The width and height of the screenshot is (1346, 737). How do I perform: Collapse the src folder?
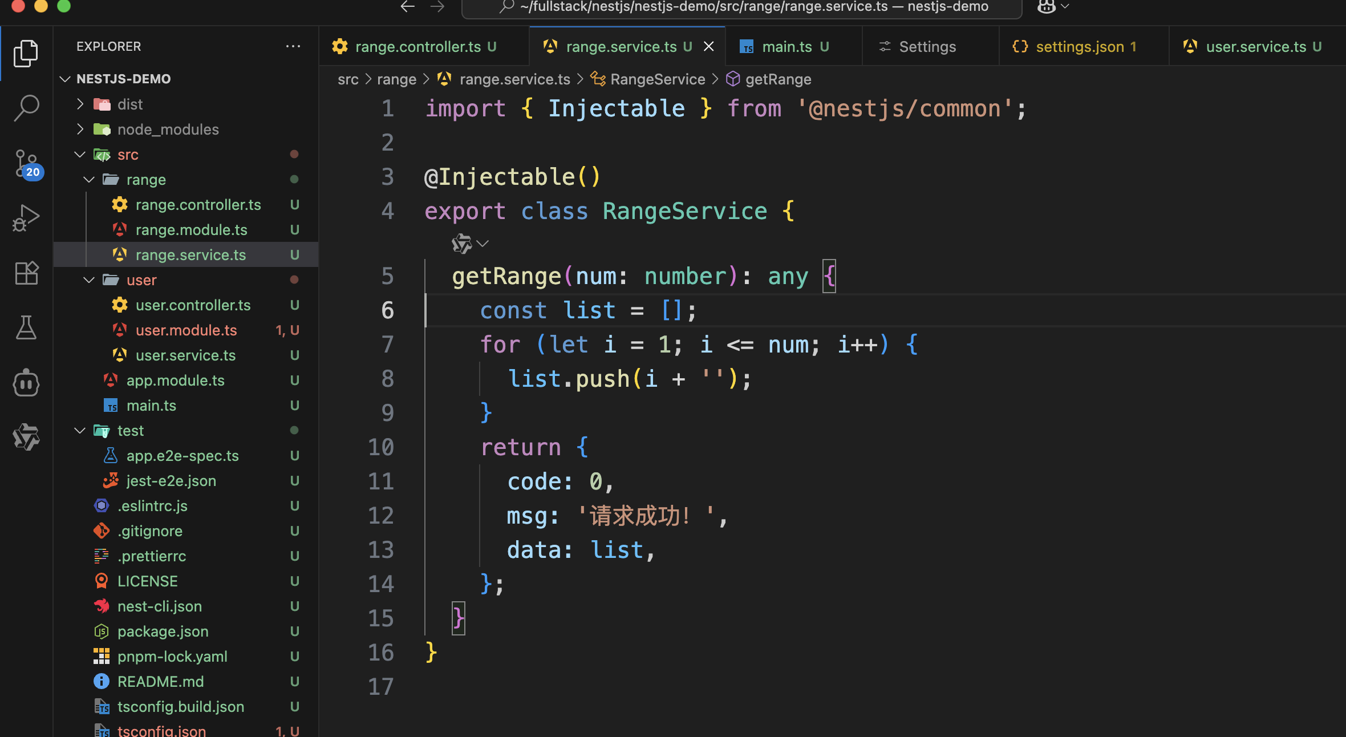pos(80,155)
